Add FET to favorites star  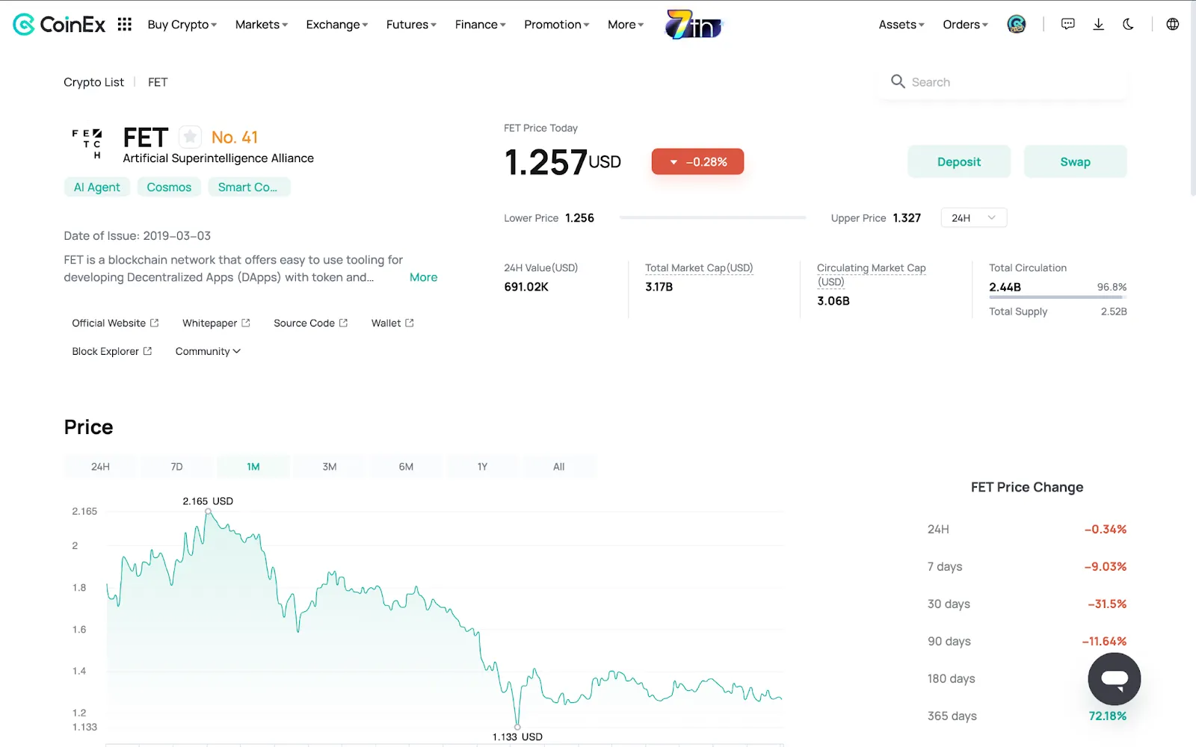190,137
